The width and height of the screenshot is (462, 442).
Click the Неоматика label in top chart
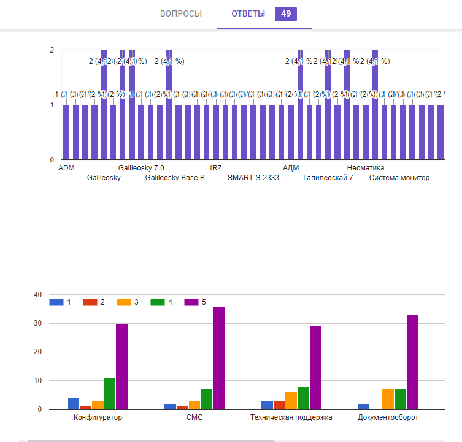point(366,167)
